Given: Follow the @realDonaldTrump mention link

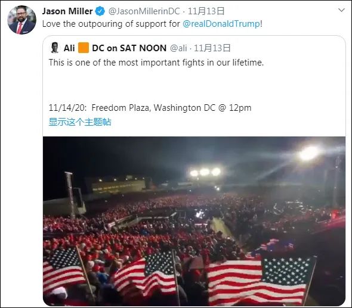Looking at the screenshot, I should tap(221, 24).
